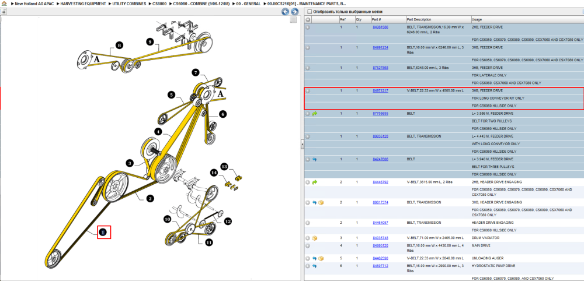The width and height of the screenshot is (584, 281).
Task: Open part number link 87705655
Action: tap(380, 114)
